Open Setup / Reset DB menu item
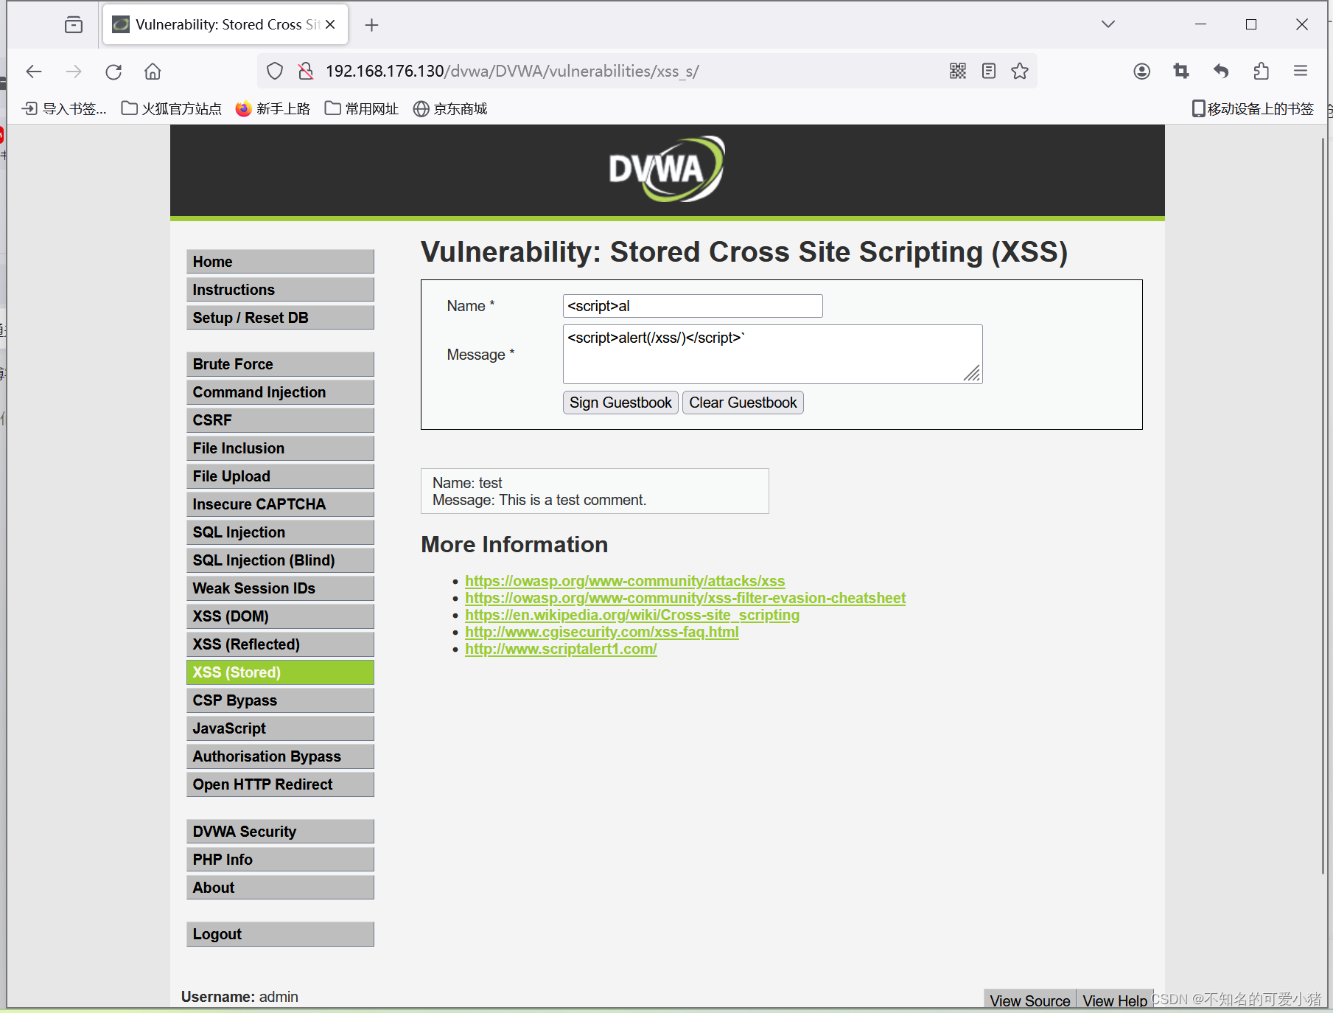This screenshot has width=1333, height=1013. [280, 318]
